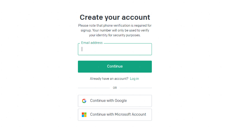
Task: Place cursor at text caret in email box
Action: pos(82,49)
